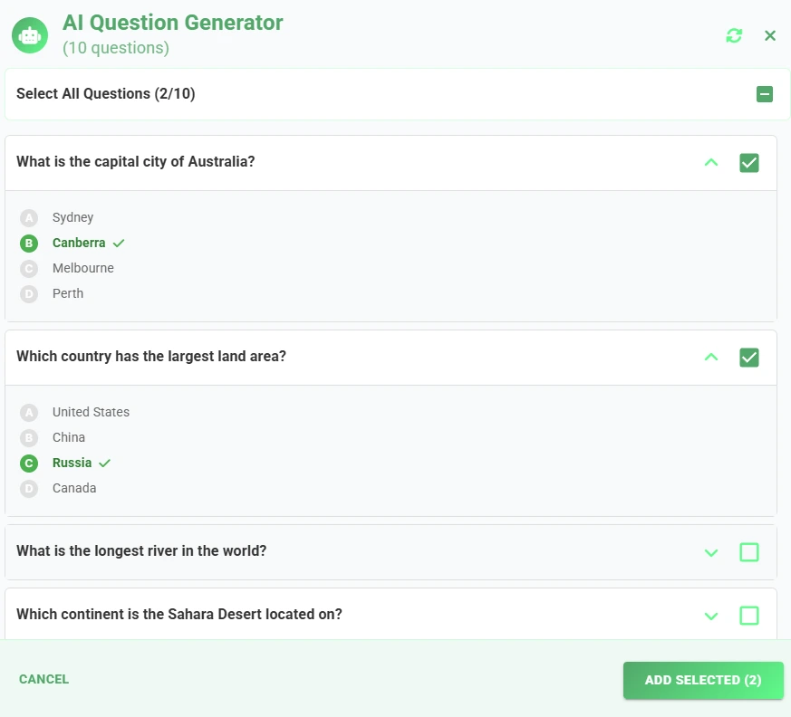Screen dimensions: 791x717
Task: Close the AI Question Generator dialog
Action: 770,36
